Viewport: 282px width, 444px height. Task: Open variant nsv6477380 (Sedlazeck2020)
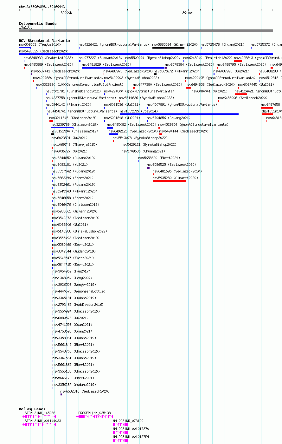tap(158, 85)
